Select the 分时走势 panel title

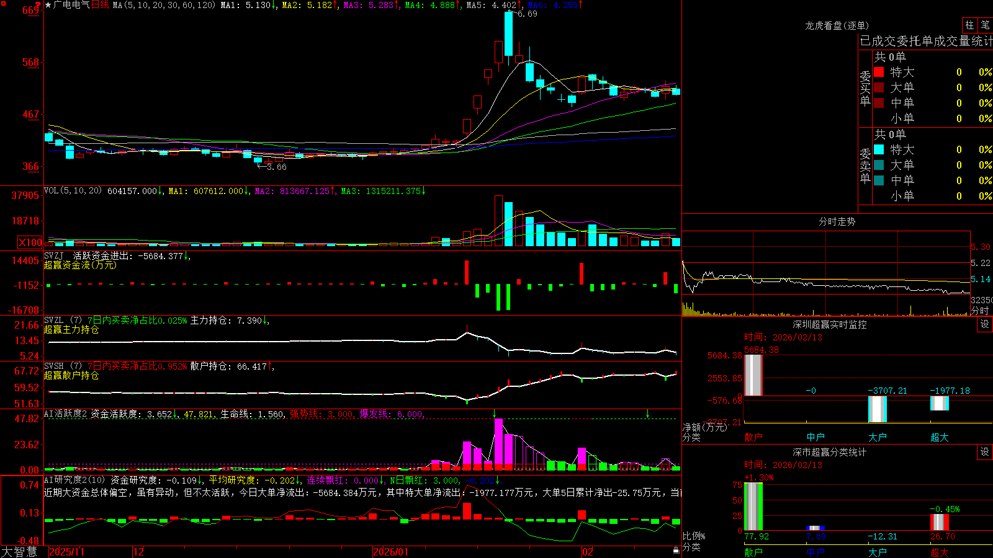[837, 221]
